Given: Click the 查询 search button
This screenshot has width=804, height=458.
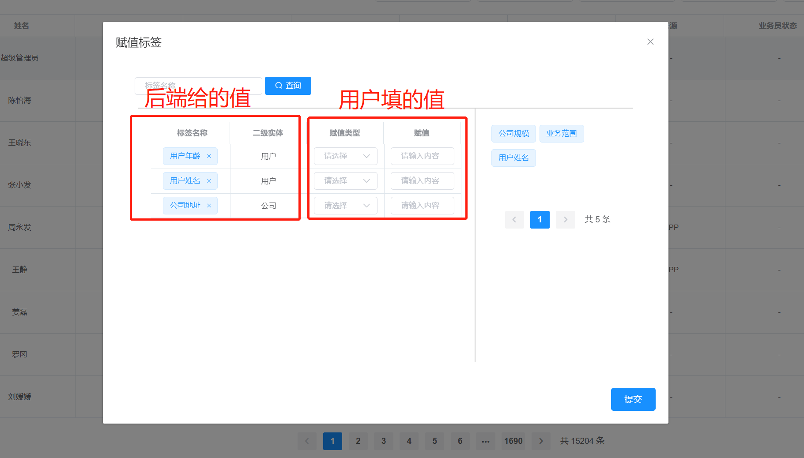Looking at the screenshot, I should click(288, 86).
